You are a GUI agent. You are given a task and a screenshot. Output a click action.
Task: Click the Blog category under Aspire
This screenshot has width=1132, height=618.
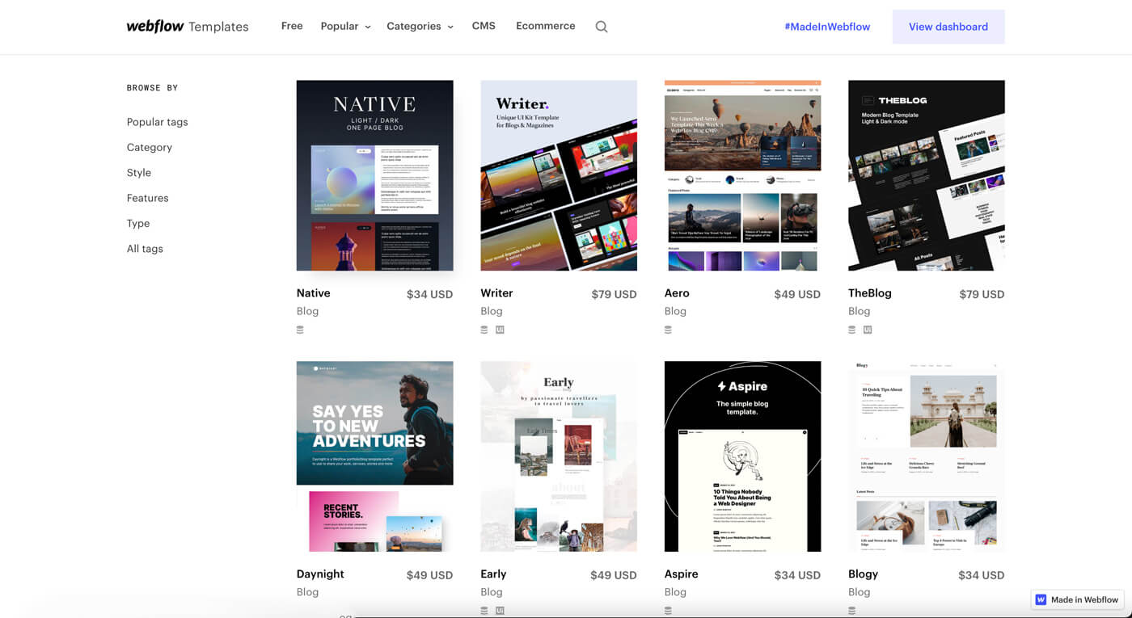coord(675,592)
